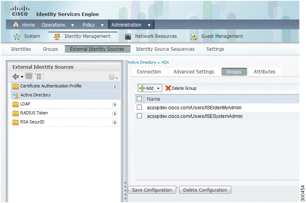This screenshot has height=203, width=306.
Task: Click the Active Directory breadcrumb link
Action: coord(142,62)
